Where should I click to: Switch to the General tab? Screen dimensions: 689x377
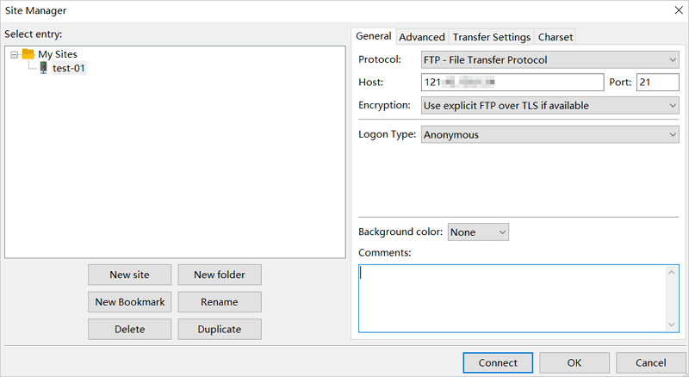click(374, 36)
